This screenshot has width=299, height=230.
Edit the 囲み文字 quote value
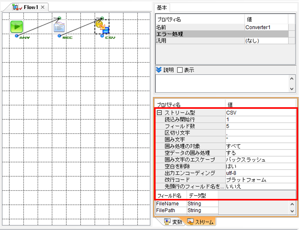pyautogui.click(x=260, y=140)
